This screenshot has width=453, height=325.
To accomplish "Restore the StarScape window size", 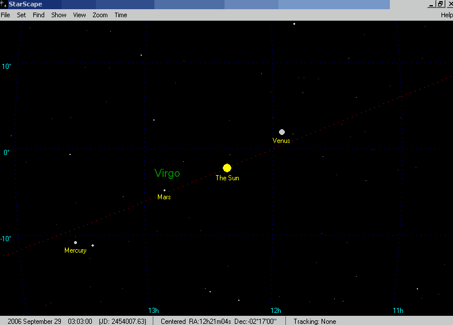I will coord(440,4).
